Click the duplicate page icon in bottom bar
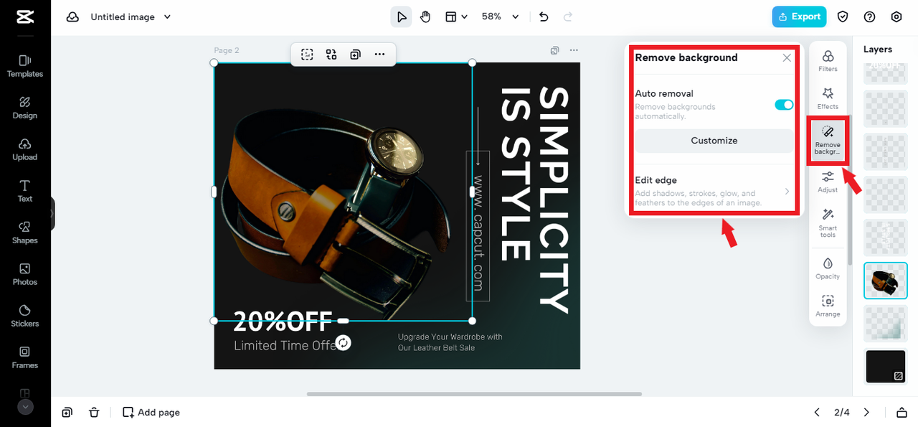 (67, 412)
